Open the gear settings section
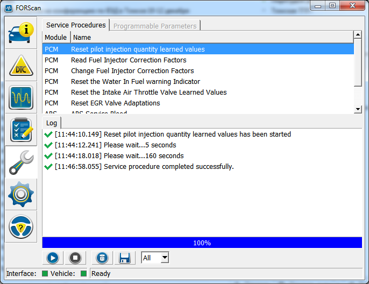This screenshot has width=369, height=284. point(21,194)
